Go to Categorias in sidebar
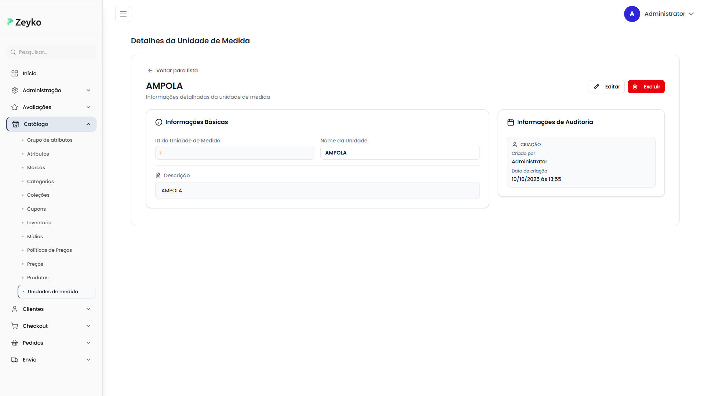 40,181
